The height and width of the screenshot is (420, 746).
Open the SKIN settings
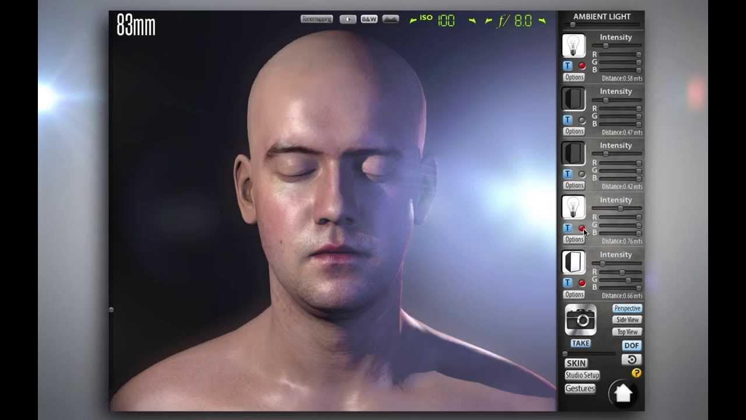576,363
